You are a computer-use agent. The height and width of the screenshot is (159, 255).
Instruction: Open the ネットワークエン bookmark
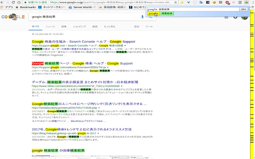point(52,7)
